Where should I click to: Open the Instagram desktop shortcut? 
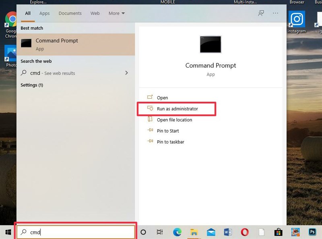tap(297, 19)
